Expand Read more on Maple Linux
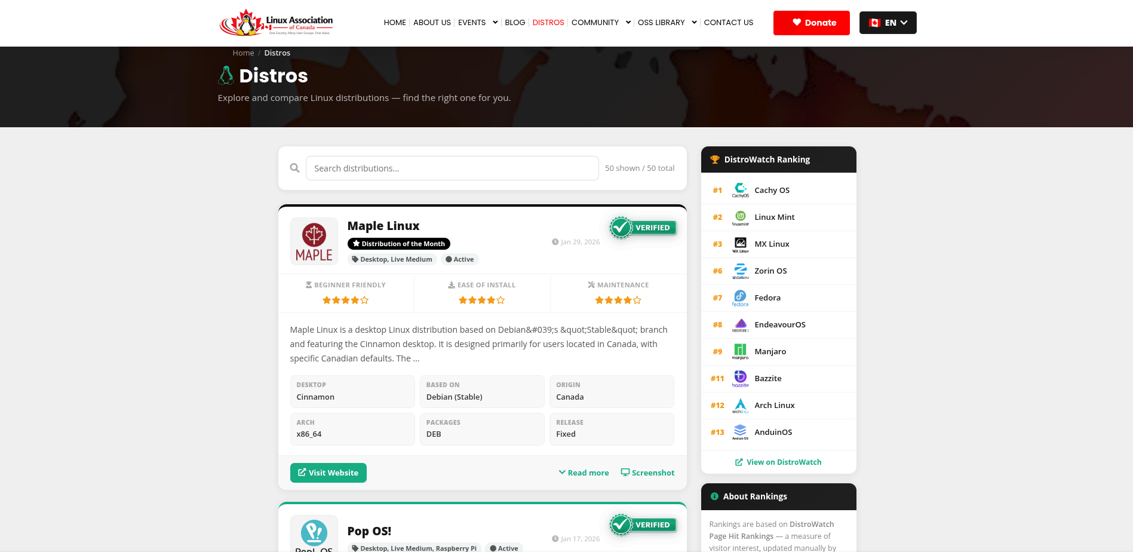The height and width of the screenshot is (552, 1133). (584, 473)
